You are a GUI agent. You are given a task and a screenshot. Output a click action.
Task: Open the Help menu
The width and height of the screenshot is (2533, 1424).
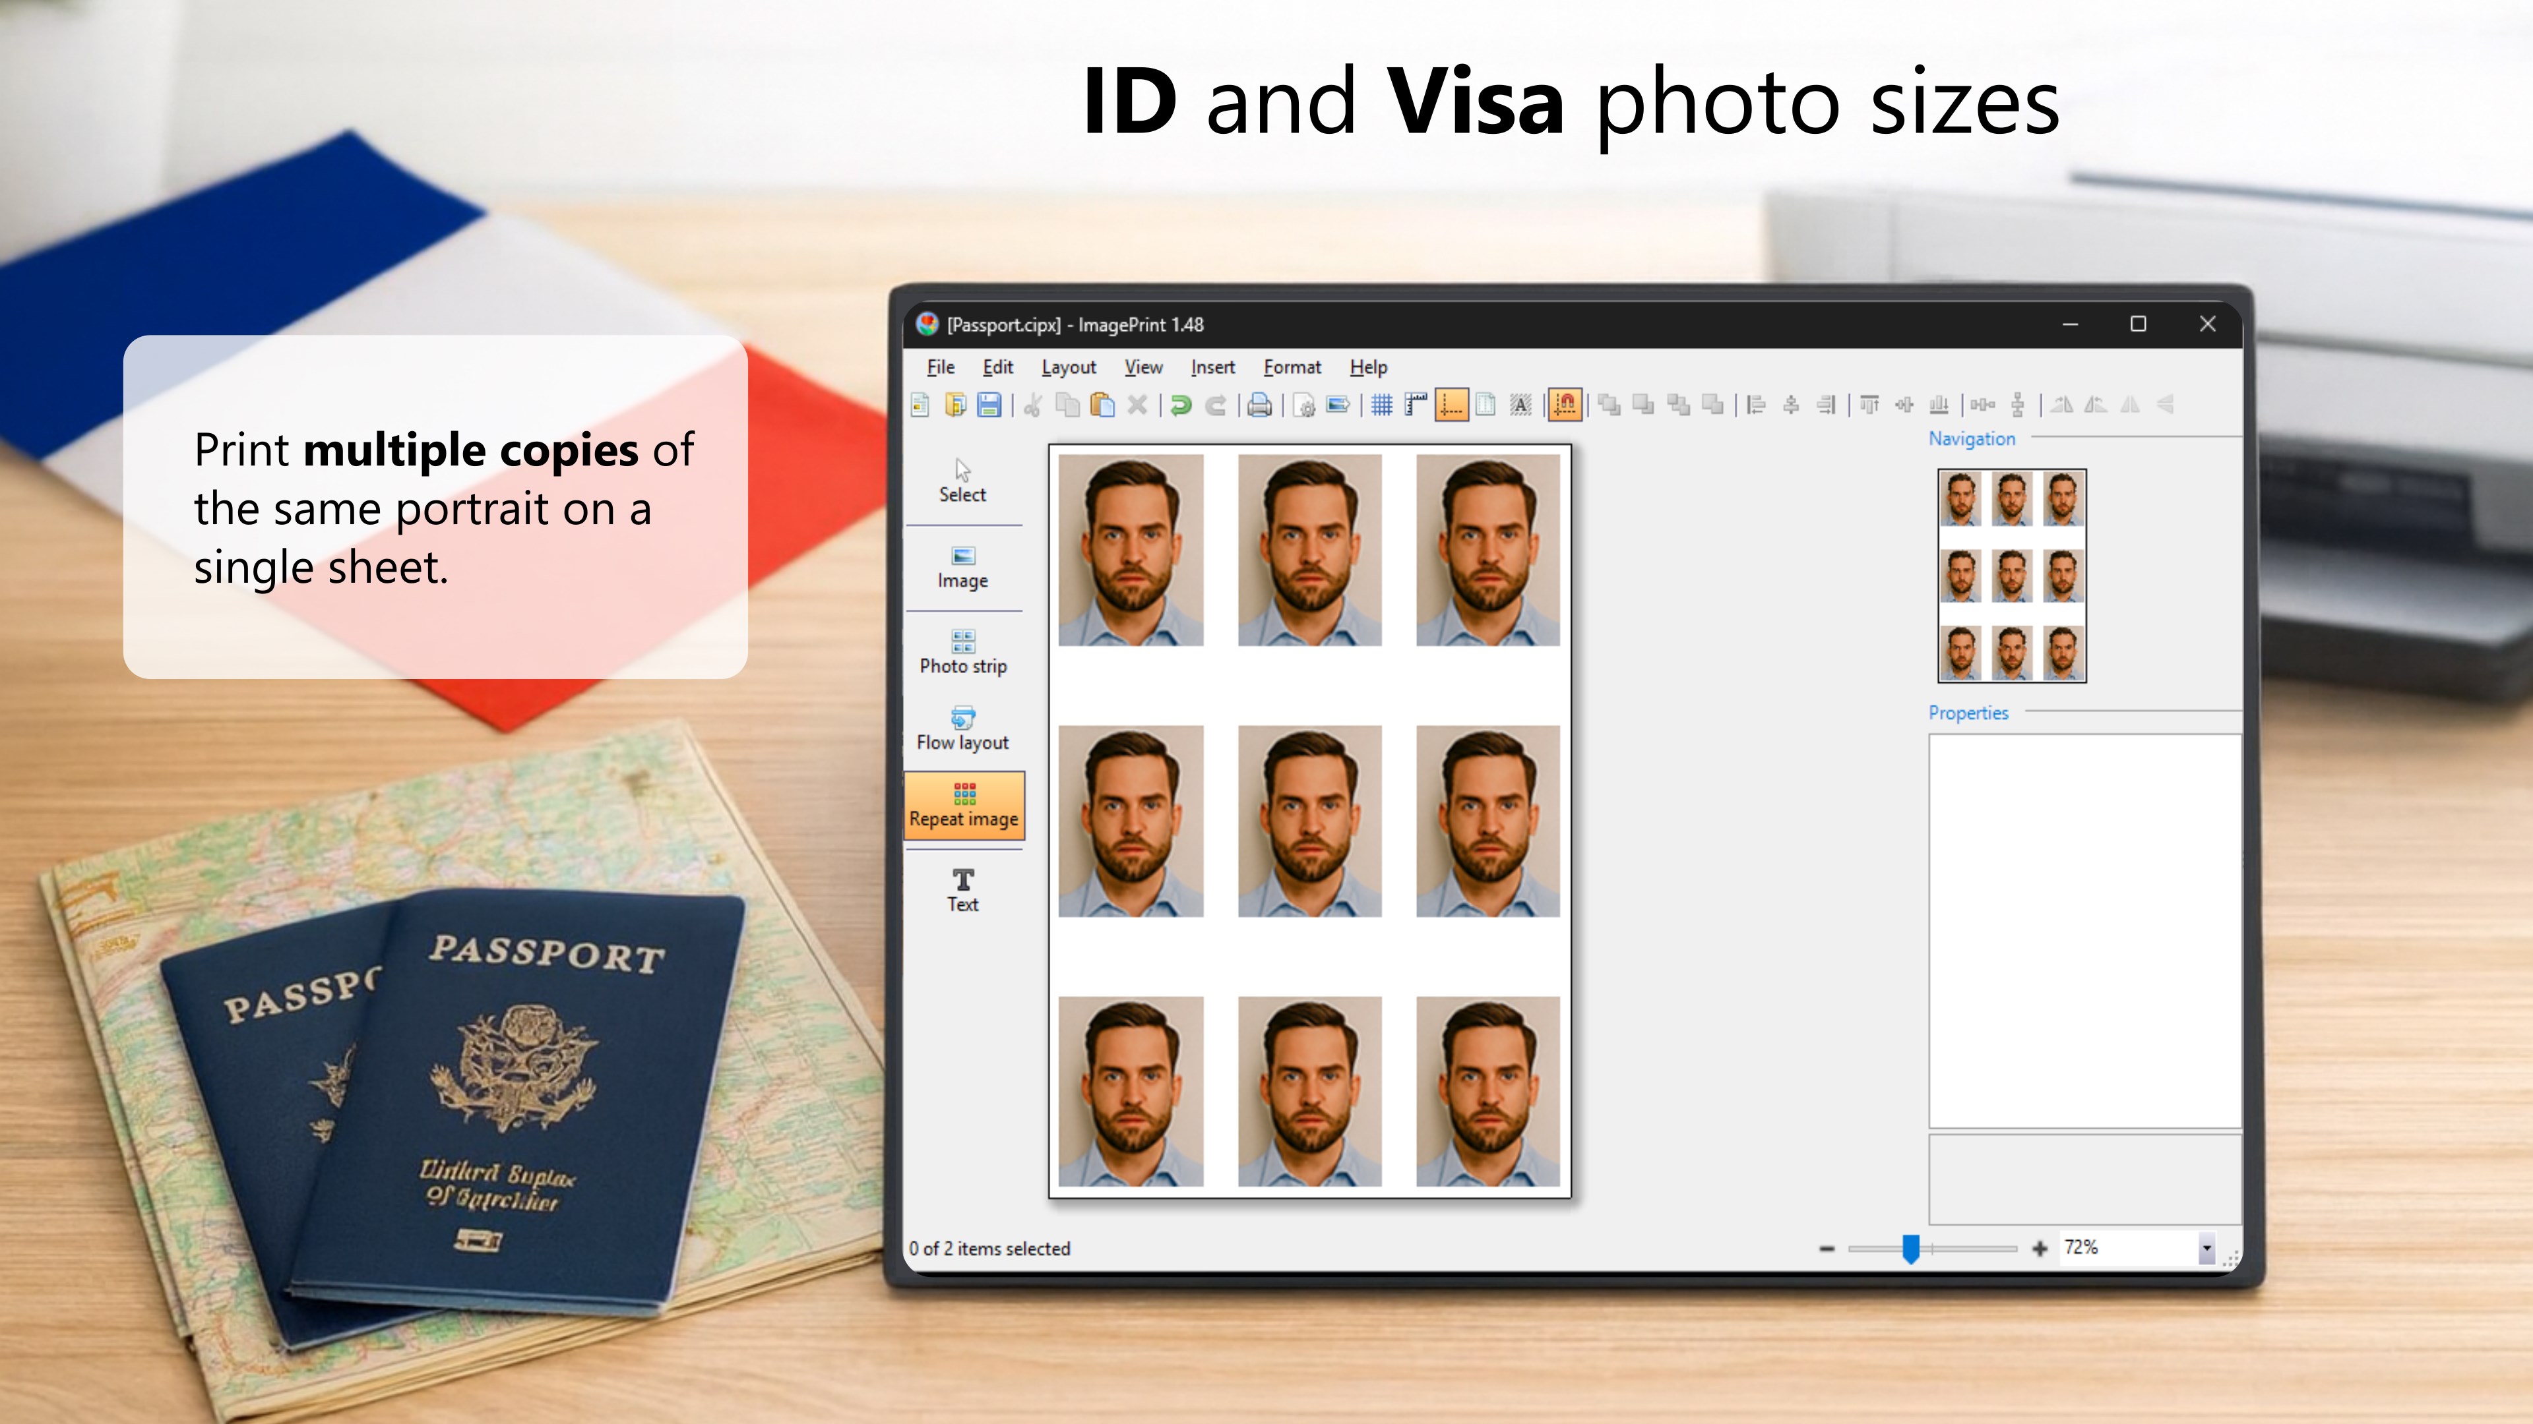coord(1368,367)
